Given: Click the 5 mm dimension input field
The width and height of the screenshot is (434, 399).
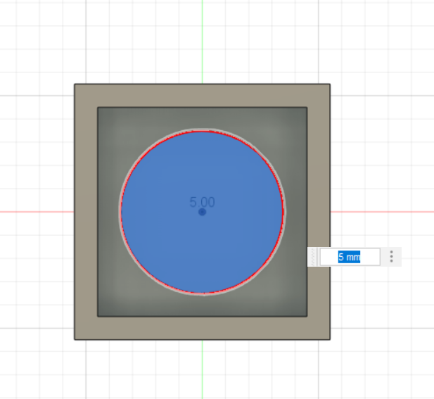Looking at the screenshot, I should coord(350,257).
